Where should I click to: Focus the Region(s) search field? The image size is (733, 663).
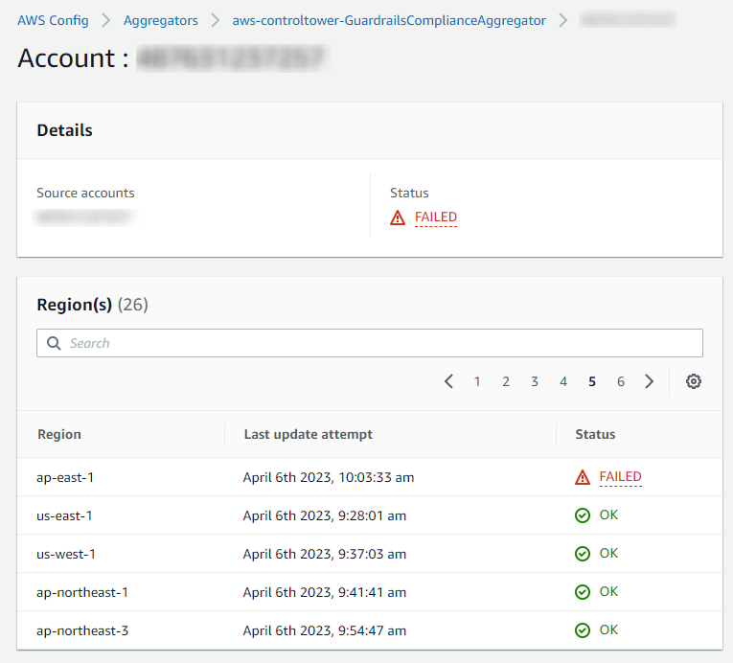pos(370,343)
